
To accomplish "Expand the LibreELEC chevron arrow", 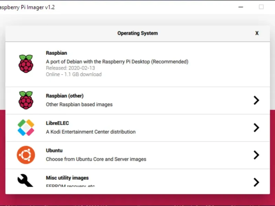I will pyautogui.click(x=256, y=128).
